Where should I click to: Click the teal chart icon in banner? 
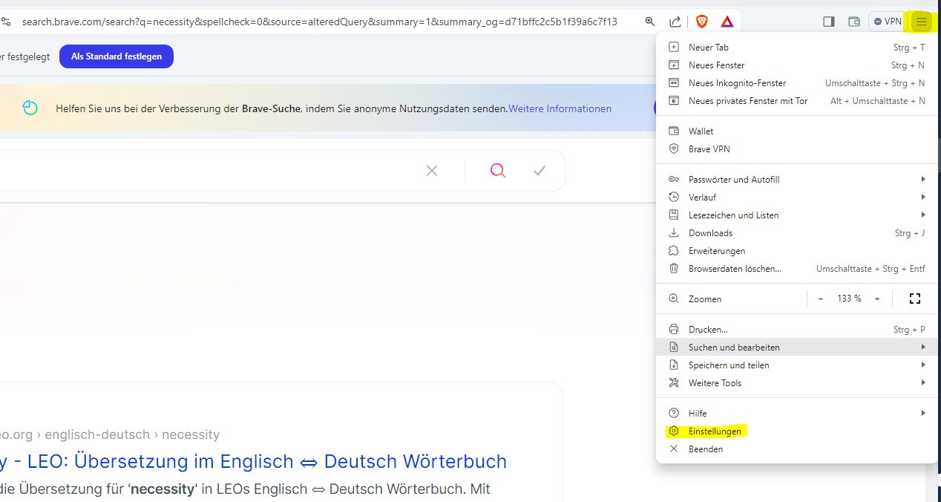[x=30, y=108]
